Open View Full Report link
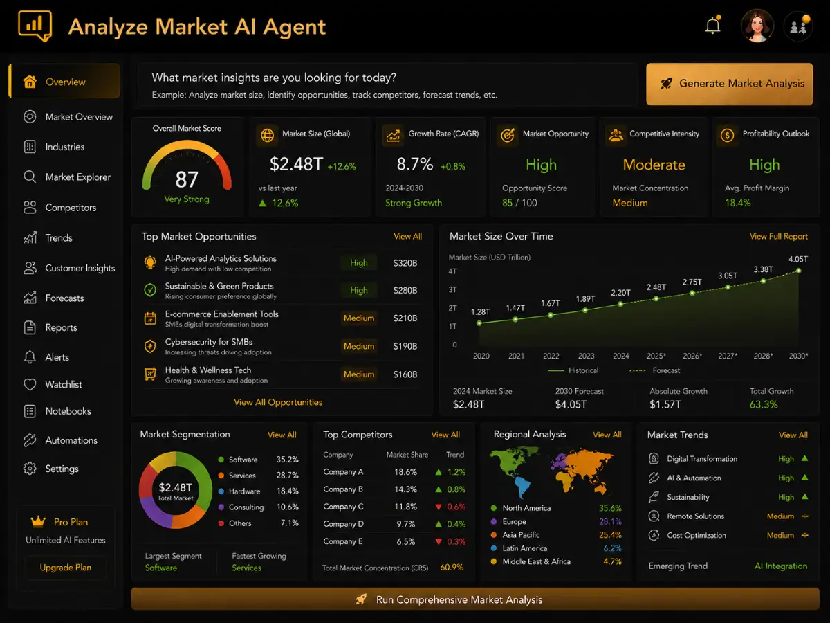Screen dimensions: 830x623 779,237
